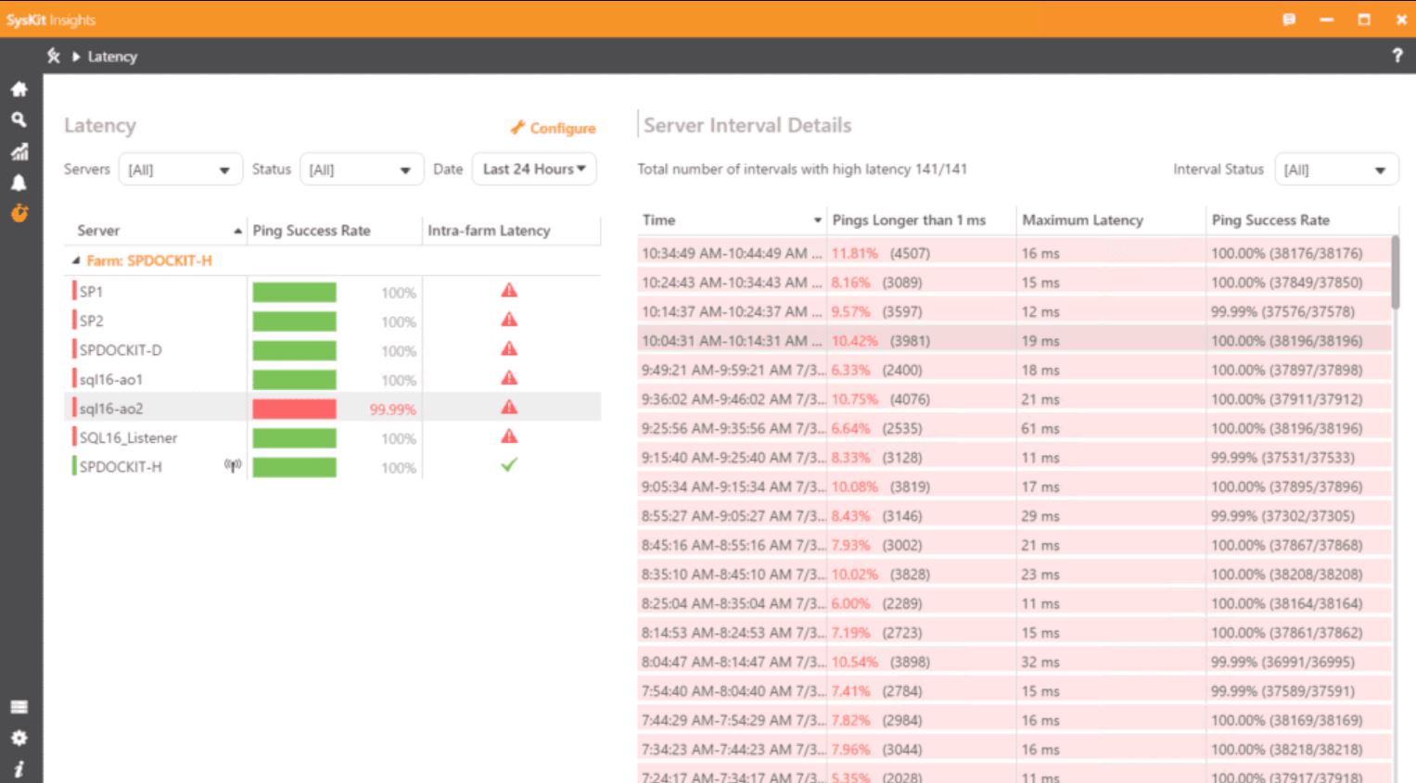Click the warning icon for SP2
Image resolution: width=1416 pixels, height=783 pixels.
click(509, 320)
